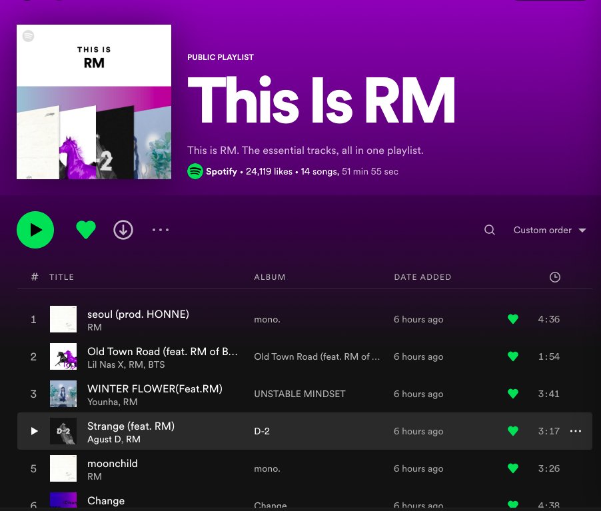Open the playlist more options menu

[x=161, y=230]
